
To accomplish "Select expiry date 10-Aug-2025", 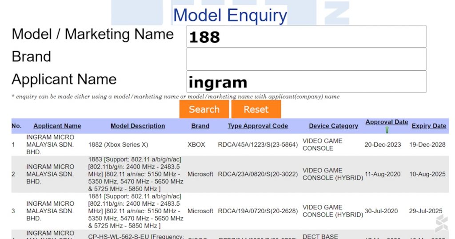I will pyautogui.click(x=427, y=174).
